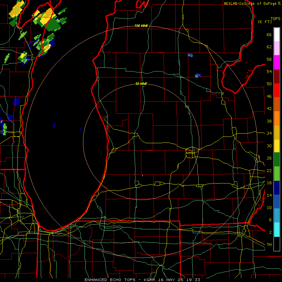Click the orange 42 kft legend swatch

click(x=277, y=118)
